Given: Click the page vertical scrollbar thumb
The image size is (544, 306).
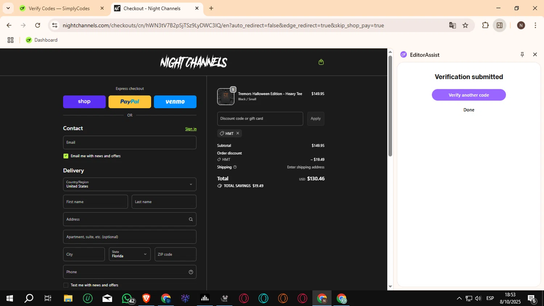Looking at the screenshot, I should [x=390, y=106].
